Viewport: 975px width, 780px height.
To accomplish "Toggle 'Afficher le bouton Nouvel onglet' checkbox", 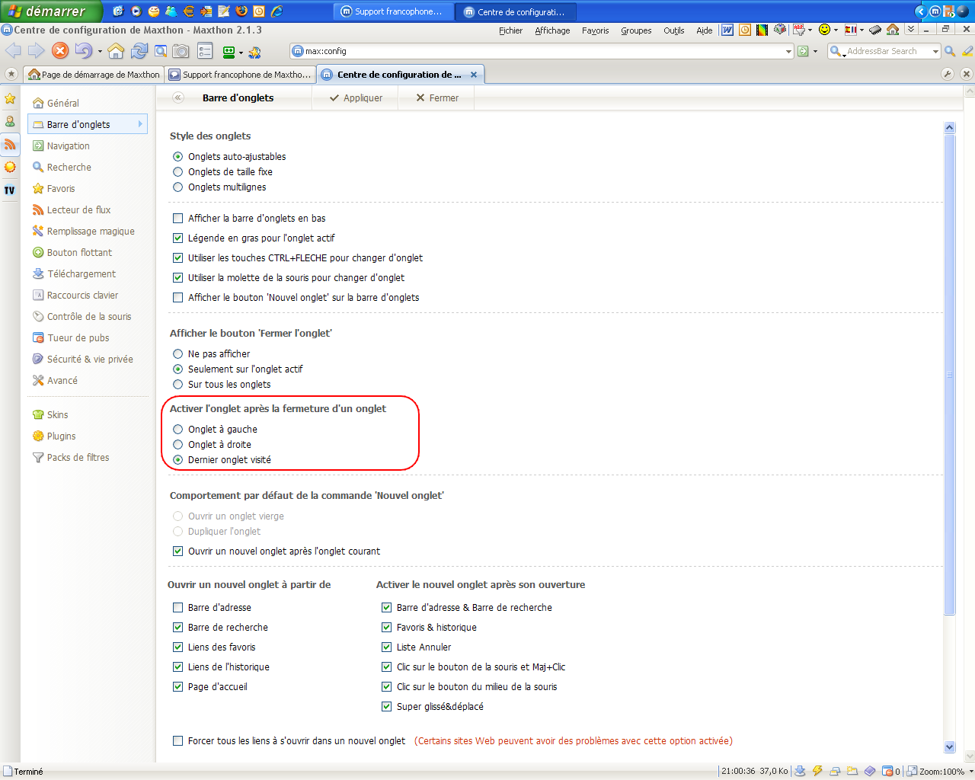I will click(x=178, y=298).
